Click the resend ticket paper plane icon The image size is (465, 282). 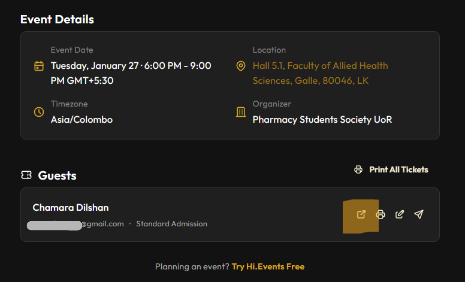(419, 214)
